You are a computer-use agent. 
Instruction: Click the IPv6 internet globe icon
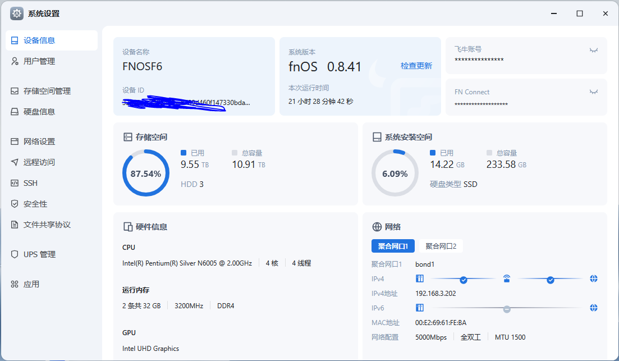593,308
